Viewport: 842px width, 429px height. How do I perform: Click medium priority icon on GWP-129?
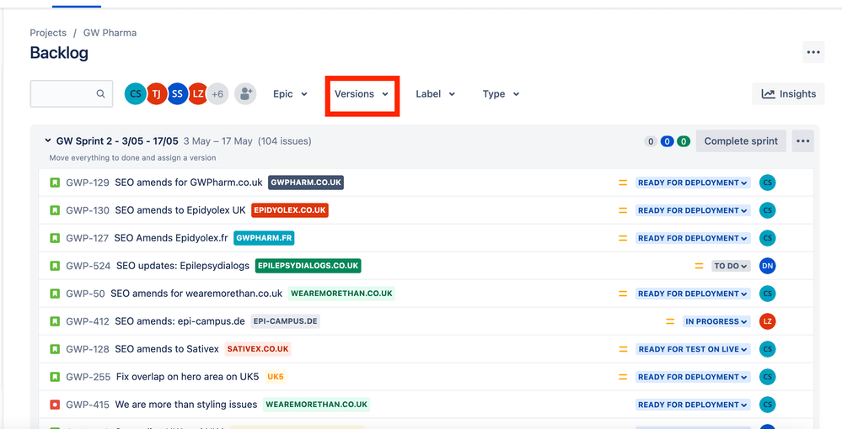[623, 183]
